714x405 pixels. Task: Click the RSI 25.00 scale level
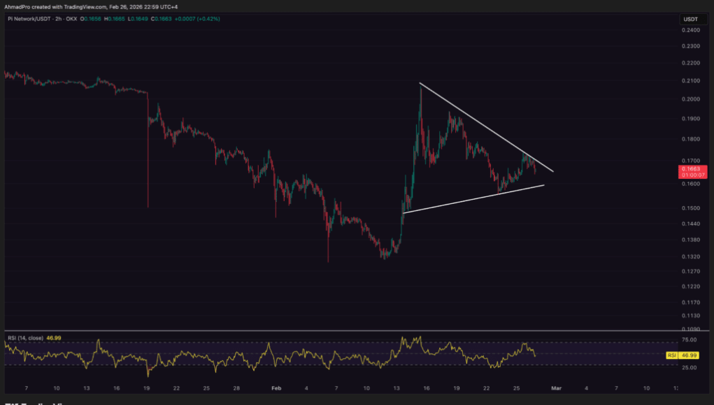click(690, 367)
